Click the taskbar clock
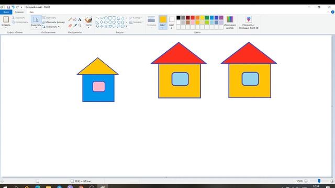Image resolution: width=335 pixels, height=188 pixels. [316, 186]
